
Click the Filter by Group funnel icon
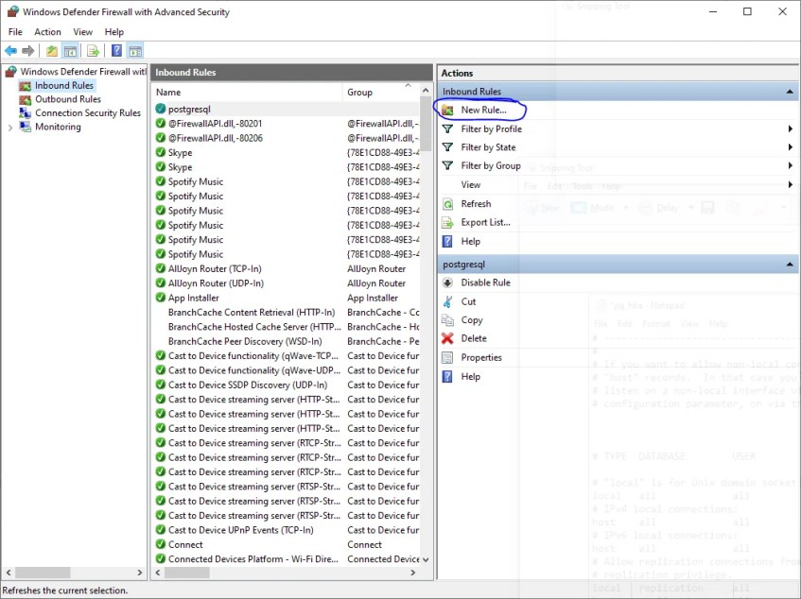coord(447,166)
